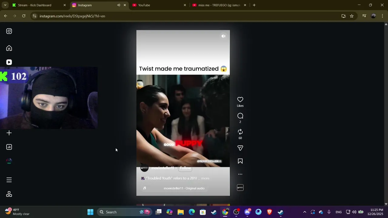Open Discord from taskbar
Screen dimensions: 388x218
click(247, 212)
